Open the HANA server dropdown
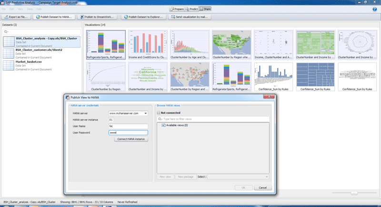 [145, 113]
